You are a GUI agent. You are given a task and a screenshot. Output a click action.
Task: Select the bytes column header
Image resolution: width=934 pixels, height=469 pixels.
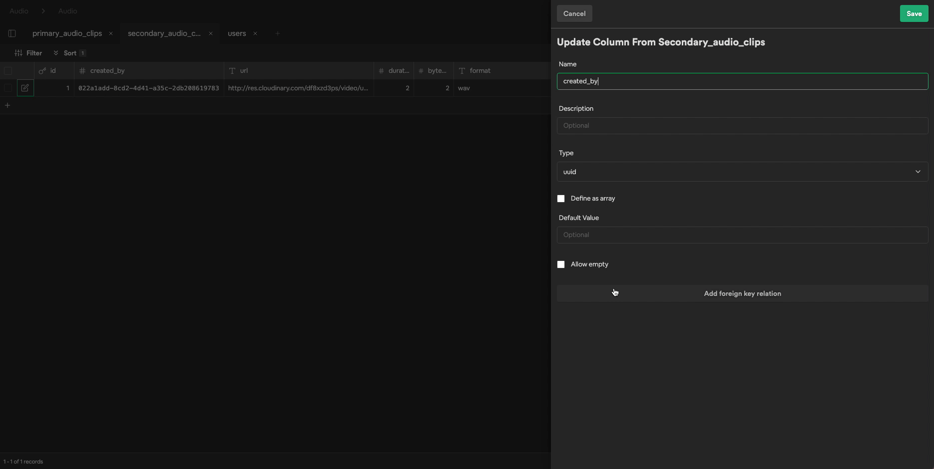(434, 71)
